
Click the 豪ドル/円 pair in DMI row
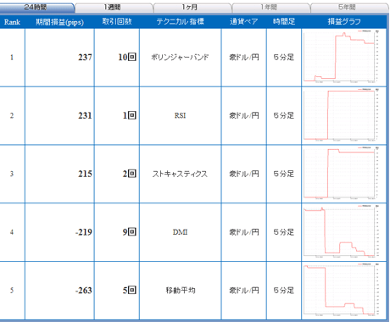[x=244, y=232]
